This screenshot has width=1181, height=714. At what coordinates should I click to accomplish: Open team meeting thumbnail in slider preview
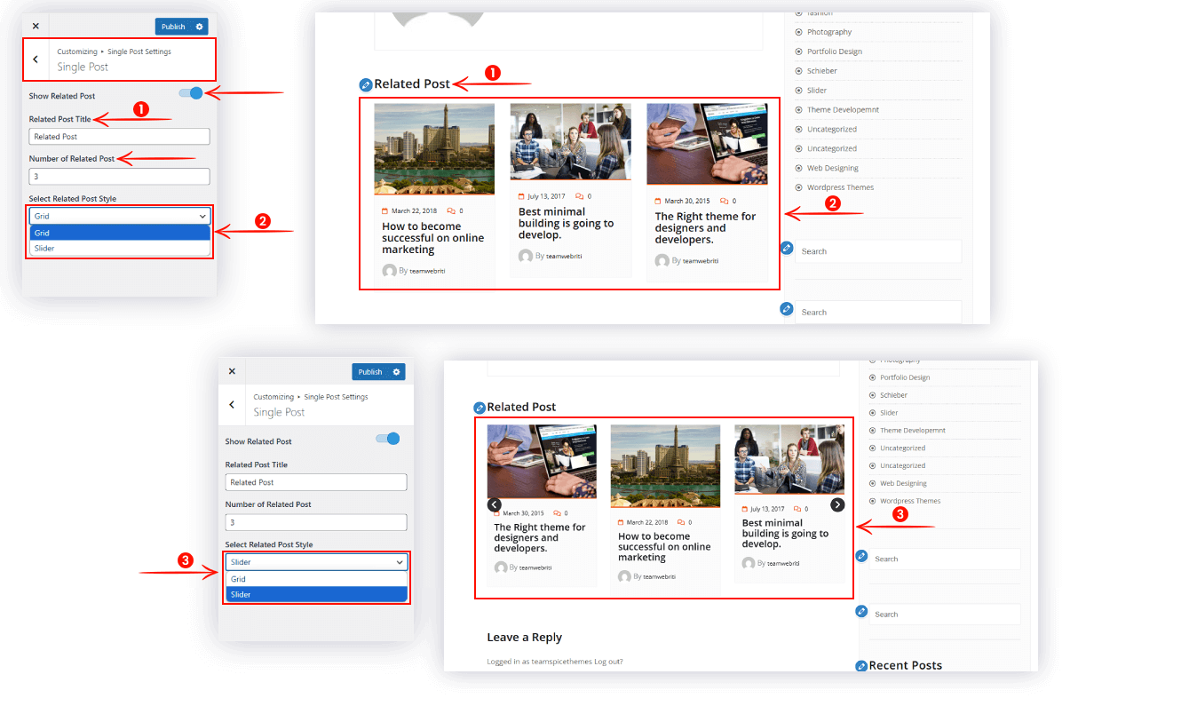tap(789, 459)
